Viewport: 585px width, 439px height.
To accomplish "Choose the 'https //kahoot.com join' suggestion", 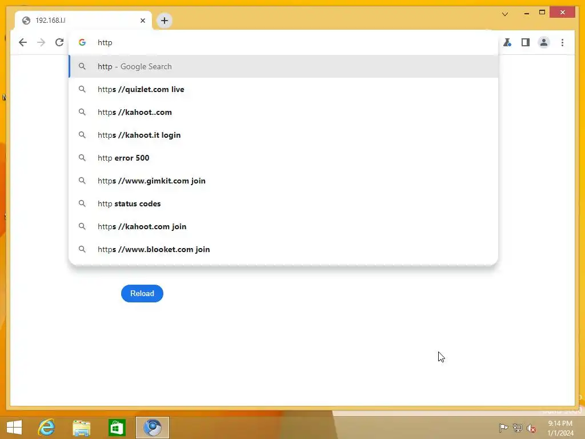I will [x=283, y=226].
